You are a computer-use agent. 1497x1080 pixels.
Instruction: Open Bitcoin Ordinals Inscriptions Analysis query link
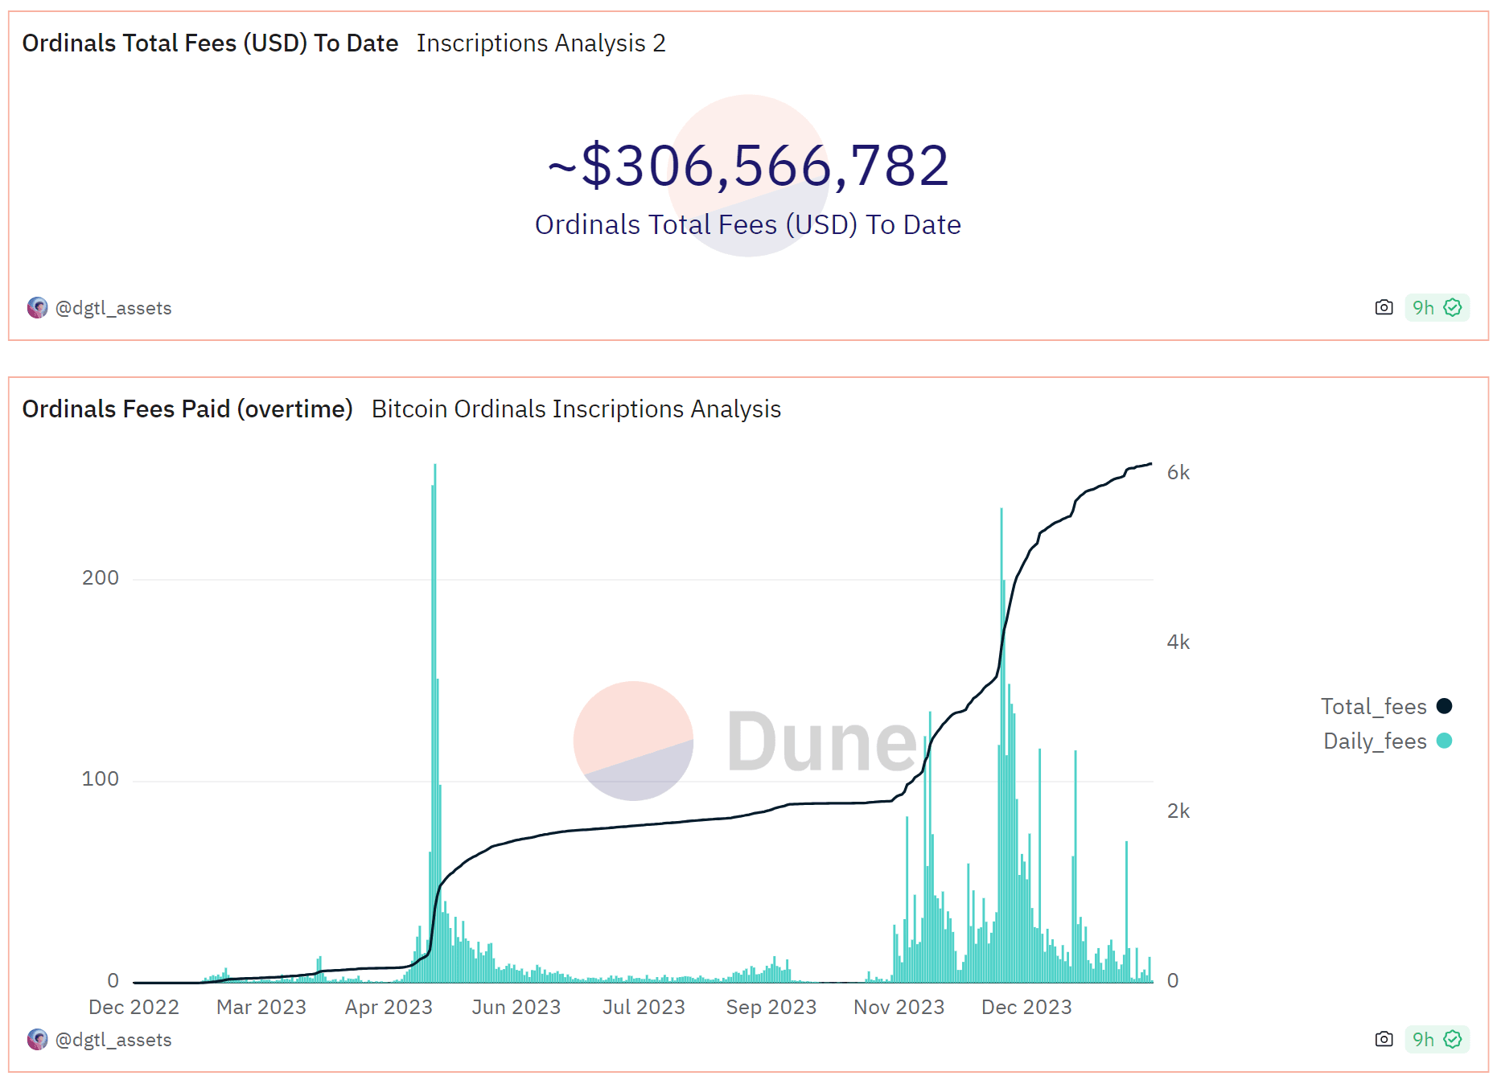(x=576, y=409)
